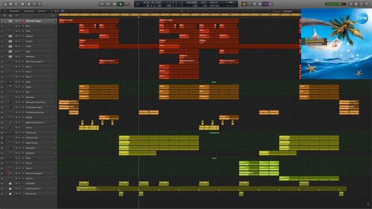Record-enable the Sidechain Trigger track
The image size is (372, 209).
[23, 21]
